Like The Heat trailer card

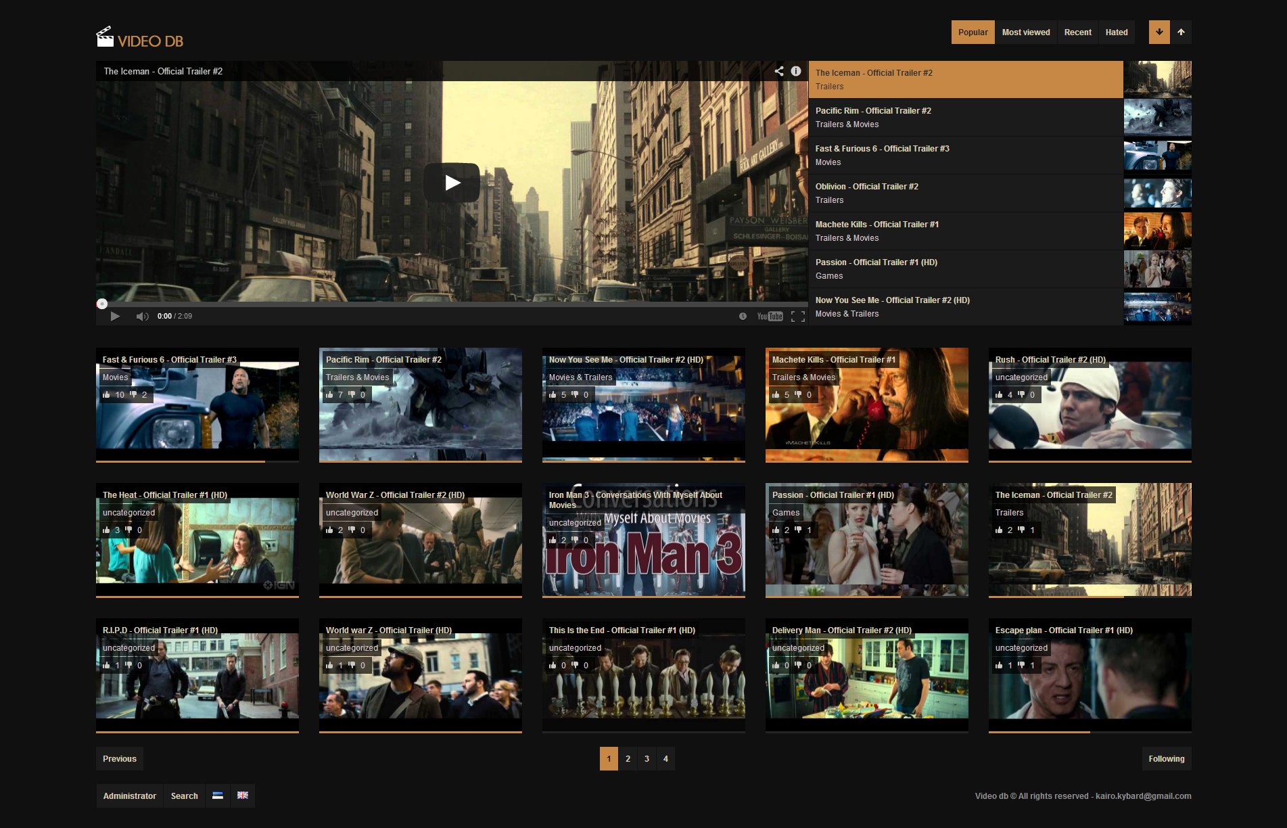[107, 530]
